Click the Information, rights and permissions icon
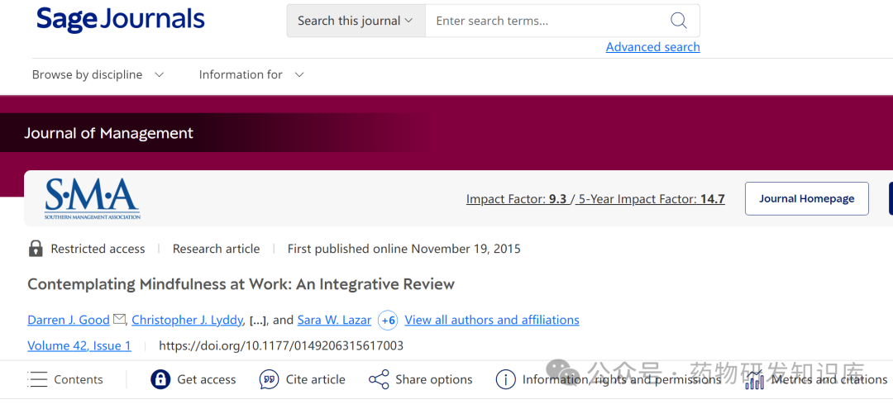The height and width of the screenshot is (409, 893). tap(506, 379)
